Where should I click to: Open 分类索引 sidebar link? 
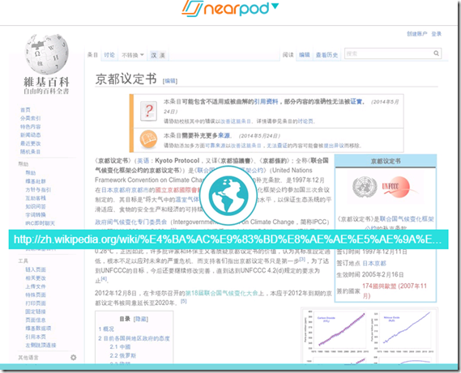30,118
